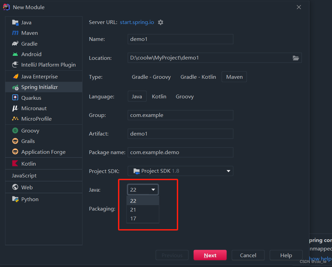Open the Project SDK dropdown arrow

(x=228, y=171)
